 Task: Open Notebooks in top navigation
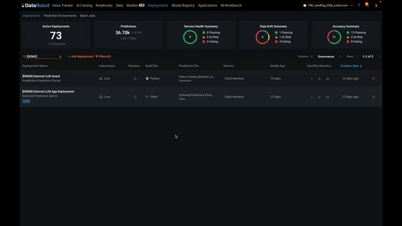104,6
